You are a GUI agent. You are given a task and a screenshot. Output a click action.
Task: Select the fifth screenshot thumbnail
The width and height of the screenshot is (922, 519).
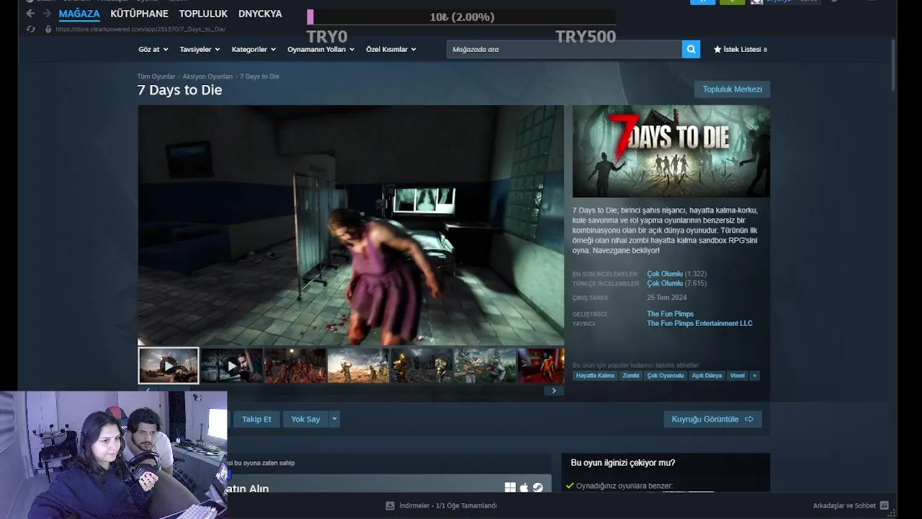(421, 365)
